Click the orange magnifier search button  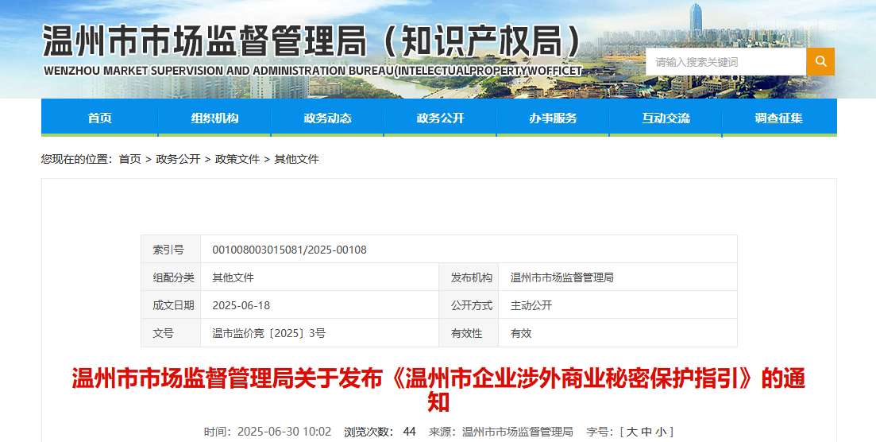(820, 61)
